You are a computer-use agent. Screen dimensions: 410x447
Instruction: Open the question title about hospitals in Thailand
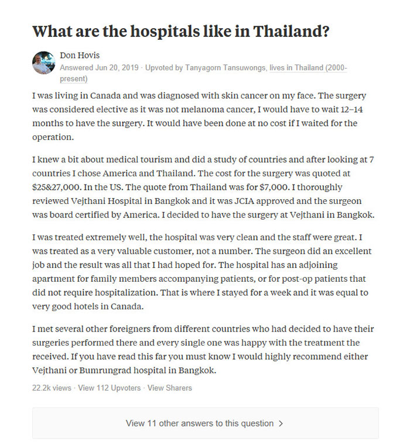[x=180, y=32]
